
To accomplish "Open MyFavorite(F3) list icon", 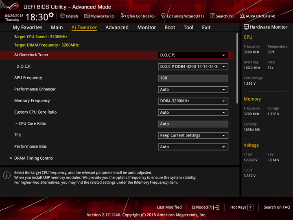I will click(x=87, y=16).
